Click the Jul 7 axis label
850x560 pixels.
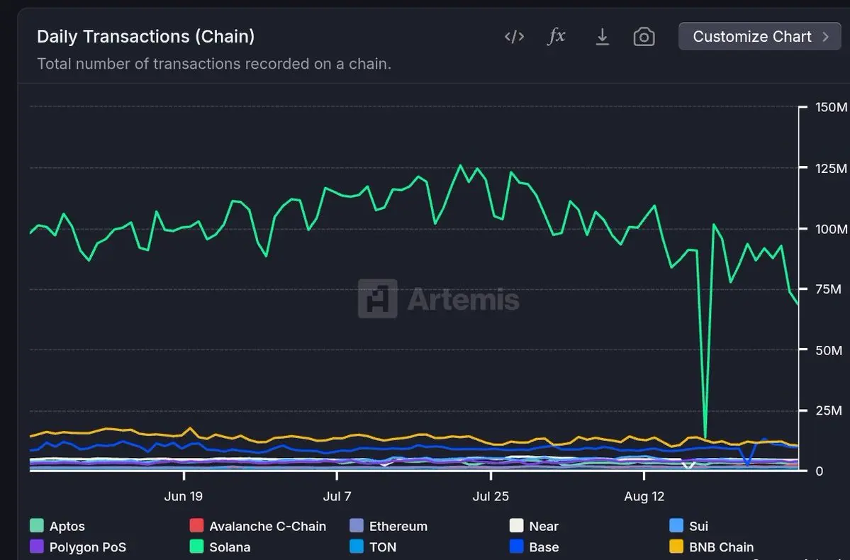[x=337, y=496]
